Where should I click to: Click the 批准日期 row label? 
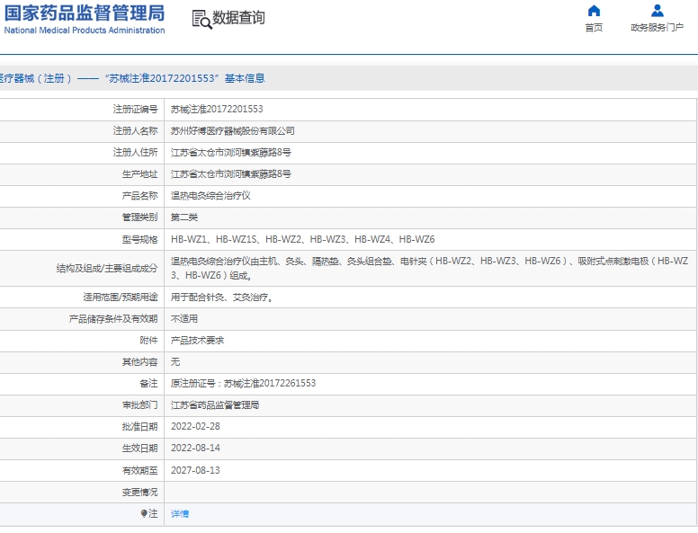pos(139,426)
